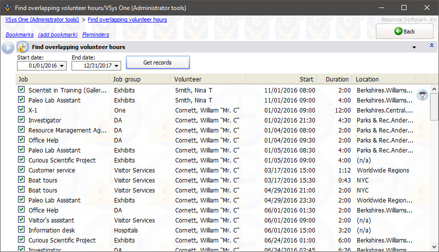Collapse panel with double chevron icon
Screen dimensions: 439x252
pyautogui.click(x=431, y=46)
